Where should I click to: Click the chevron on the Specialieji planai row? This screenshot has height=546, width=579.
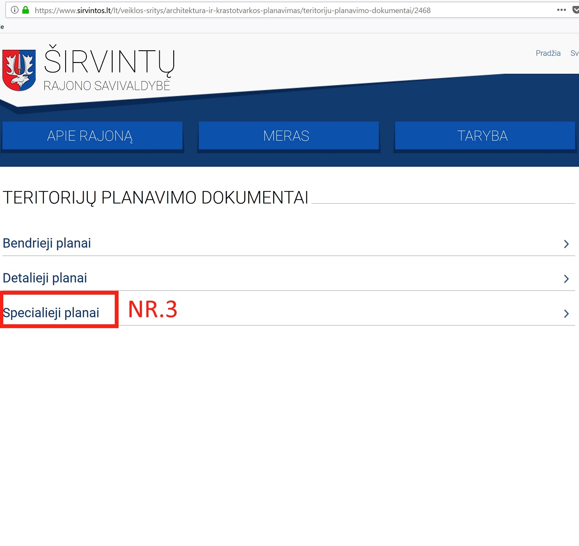click(566, 314)
